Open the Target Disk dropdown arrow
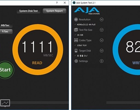 (102, 51)
